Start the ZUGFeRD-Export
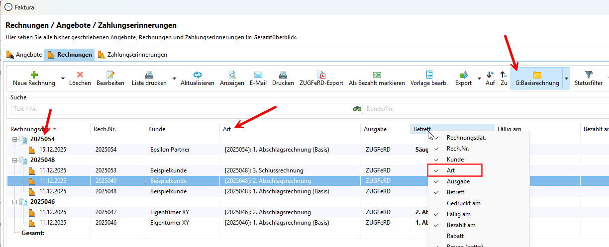The height and width of the screenshot is (247, 609). pyautogui.click(x=321, y=75)
